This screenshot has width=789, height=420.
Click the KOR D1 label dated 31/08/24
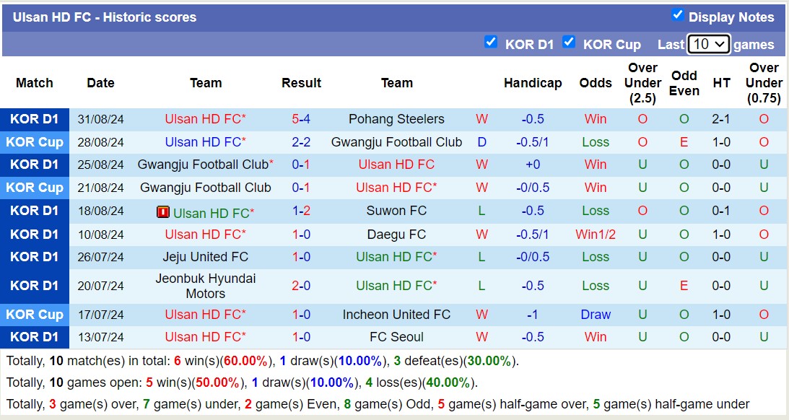35,119
